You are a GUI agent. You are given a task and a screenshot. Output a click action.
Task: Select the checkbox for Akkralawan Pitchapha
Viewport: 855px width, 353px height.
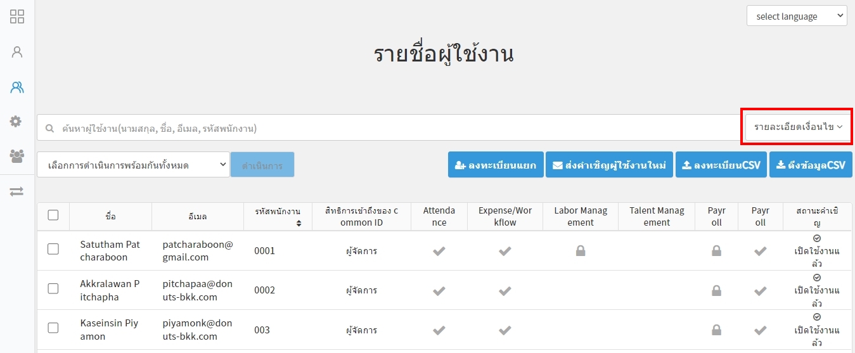tap(53, 288)
